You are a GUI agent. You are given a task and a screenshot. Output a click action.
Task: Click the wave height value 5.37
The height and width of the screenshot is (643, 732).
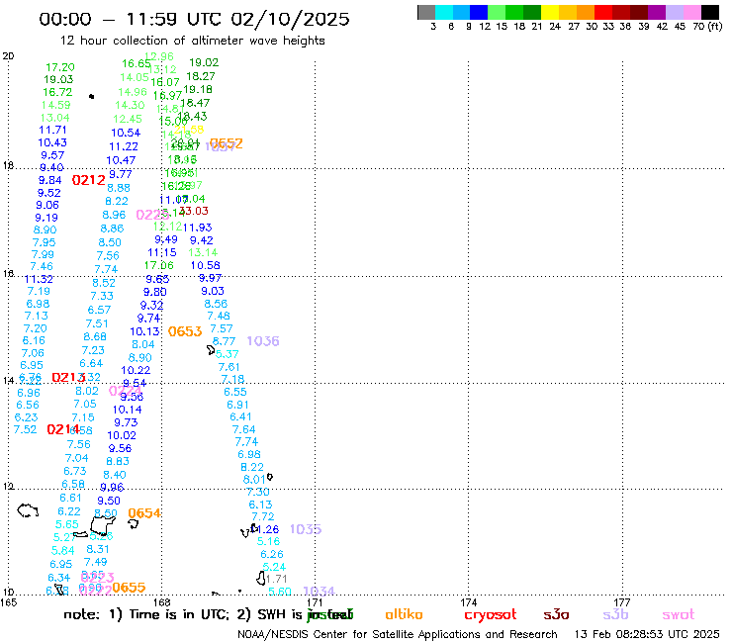tap(228, 354)
